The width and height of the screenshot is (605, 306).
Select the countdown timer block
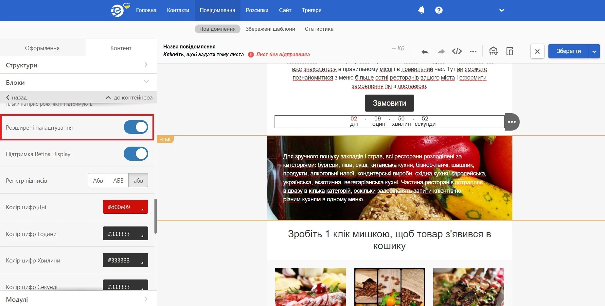tap(389, 121)
